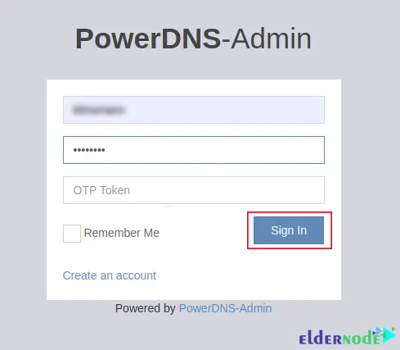The height and width of the screenshot is (350, 400).
Task: Click the Sign In button
Action: click(x=289, y=230)
